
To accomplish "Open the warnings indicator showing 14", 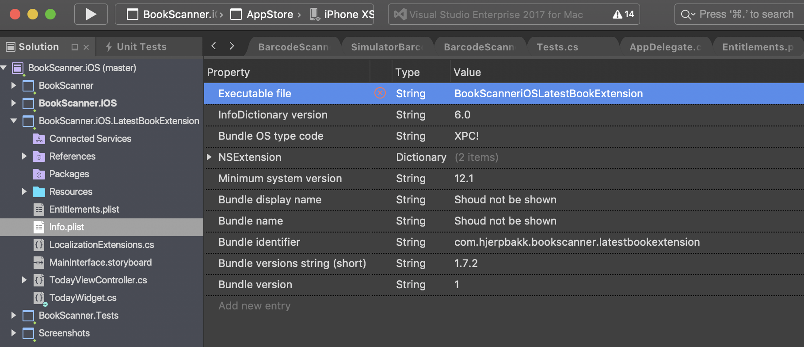I will coord(623,15).
